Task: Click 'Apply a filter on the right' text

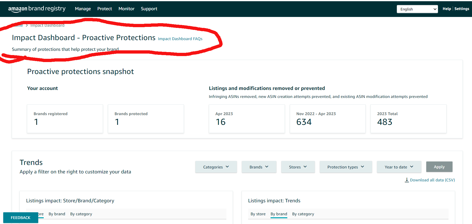Action: coord(75,172)
